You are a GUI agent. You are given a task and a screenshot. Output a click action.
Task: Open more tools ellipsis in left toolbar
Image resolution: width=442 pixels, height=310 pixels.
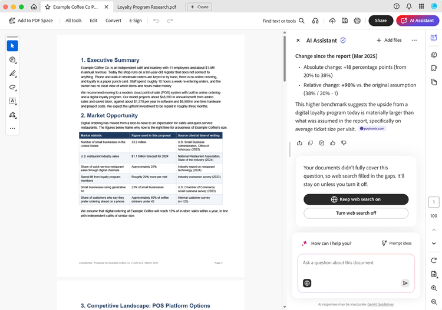(x=12, y=128)
